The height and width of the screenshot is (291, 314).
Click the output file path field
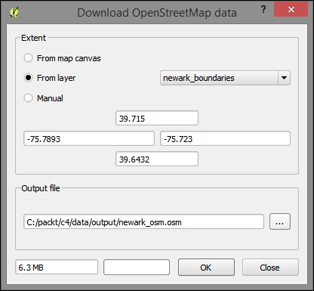click(x=143, y=221)
